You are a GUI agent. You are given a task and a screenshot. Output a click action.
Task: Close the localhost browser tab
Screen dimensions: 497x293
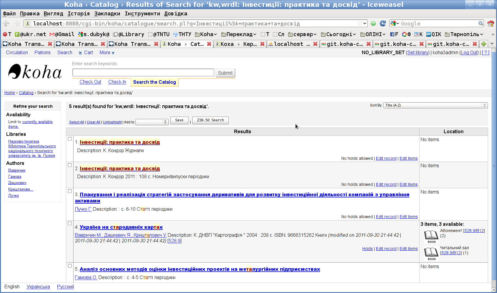click(315, 44)
